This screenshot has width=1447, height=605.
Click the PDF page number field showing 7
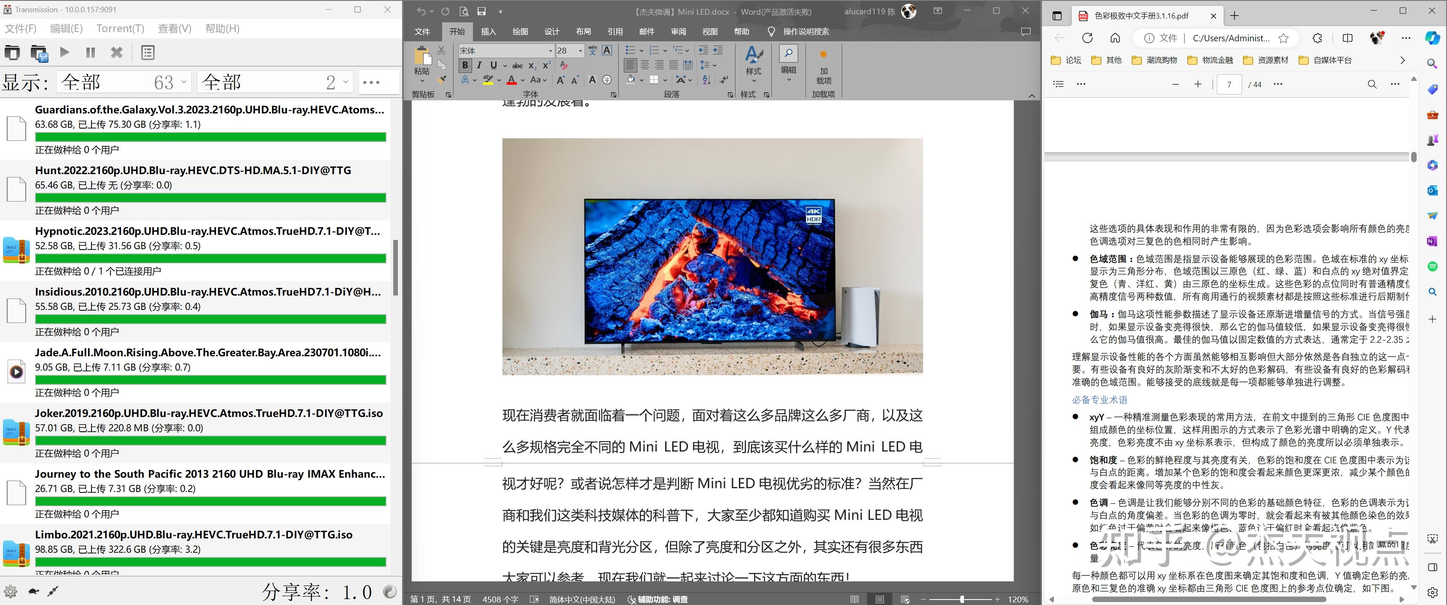coord(1230,84)
